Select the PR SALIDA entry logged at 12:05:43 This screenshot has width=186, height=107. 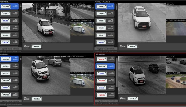click(9, 80)
